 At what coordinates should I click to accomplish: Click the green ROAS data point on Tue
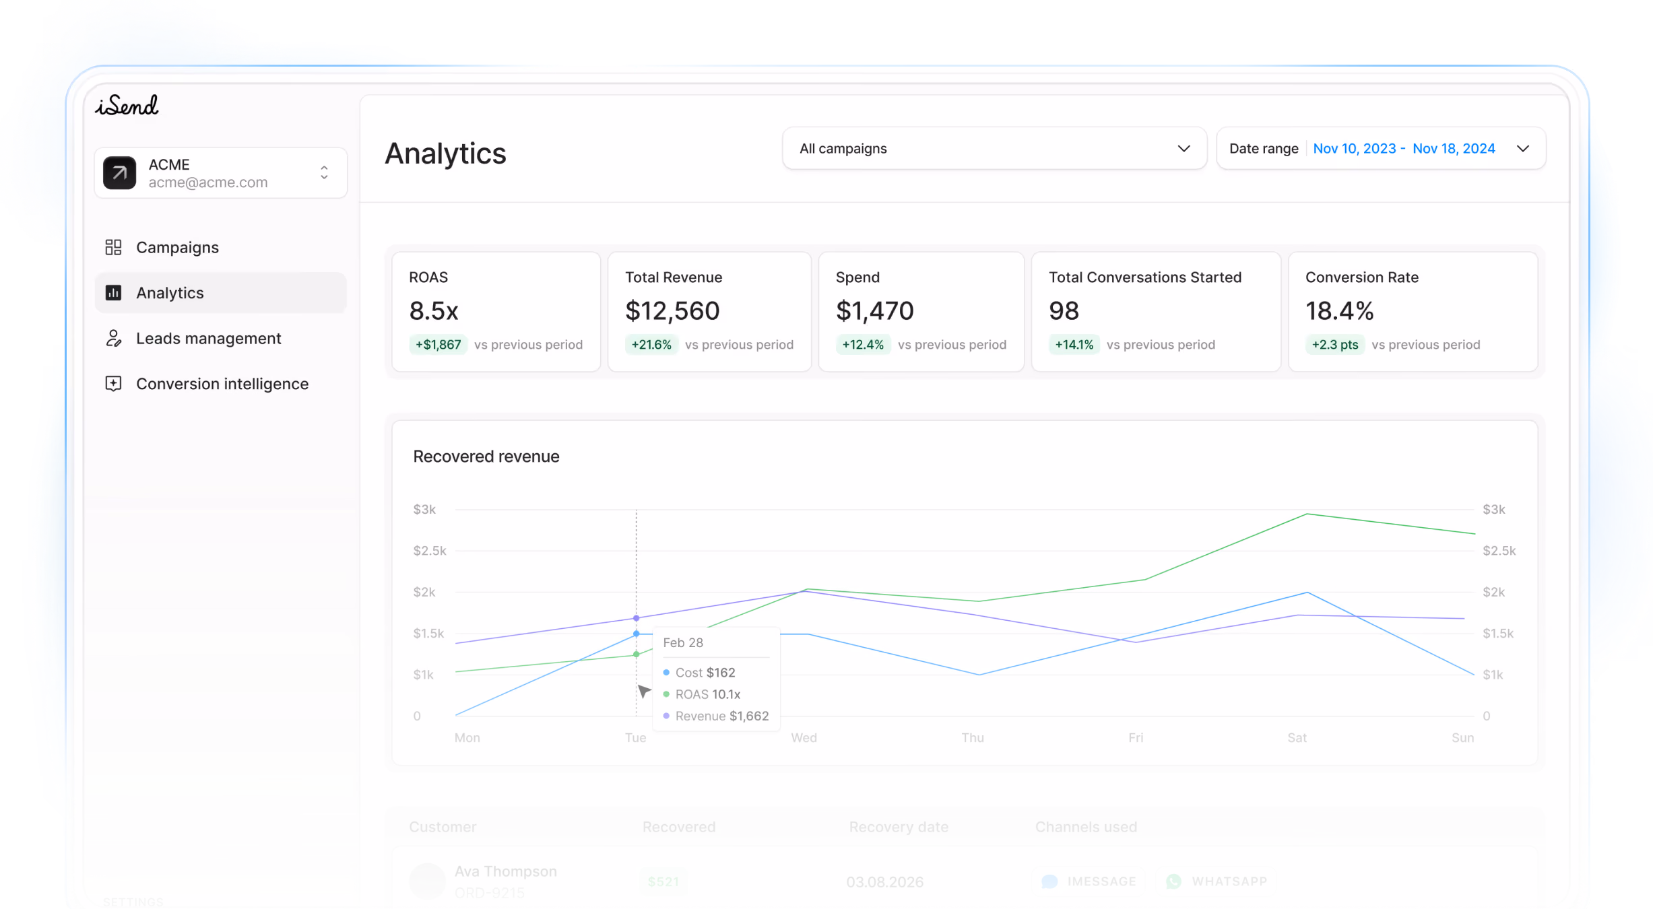636,654
